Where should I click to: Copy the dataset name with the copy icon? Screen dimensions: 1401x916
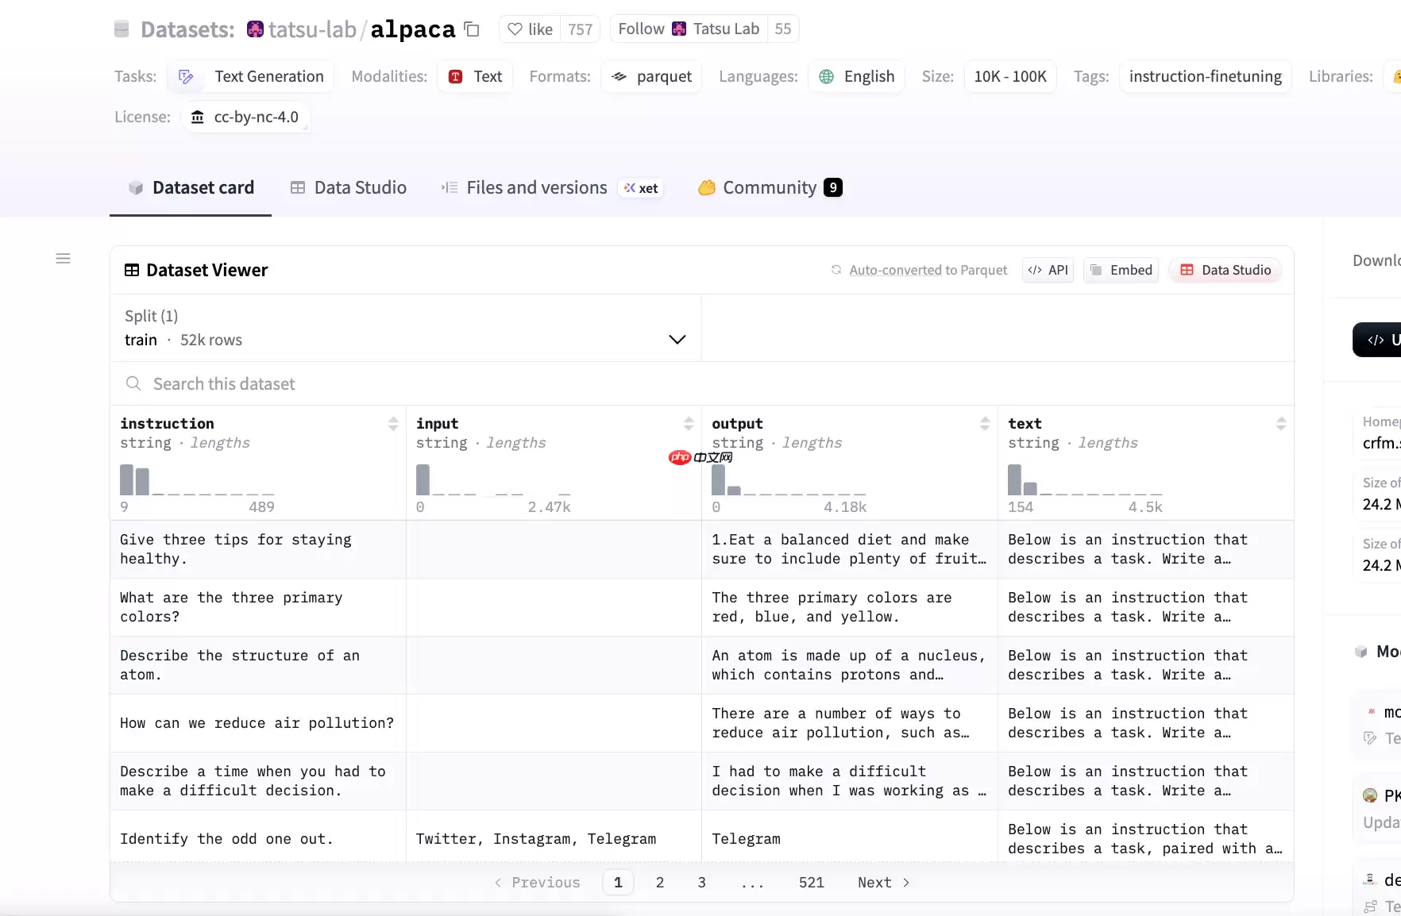pyautogui.click(x=472, y=29)
